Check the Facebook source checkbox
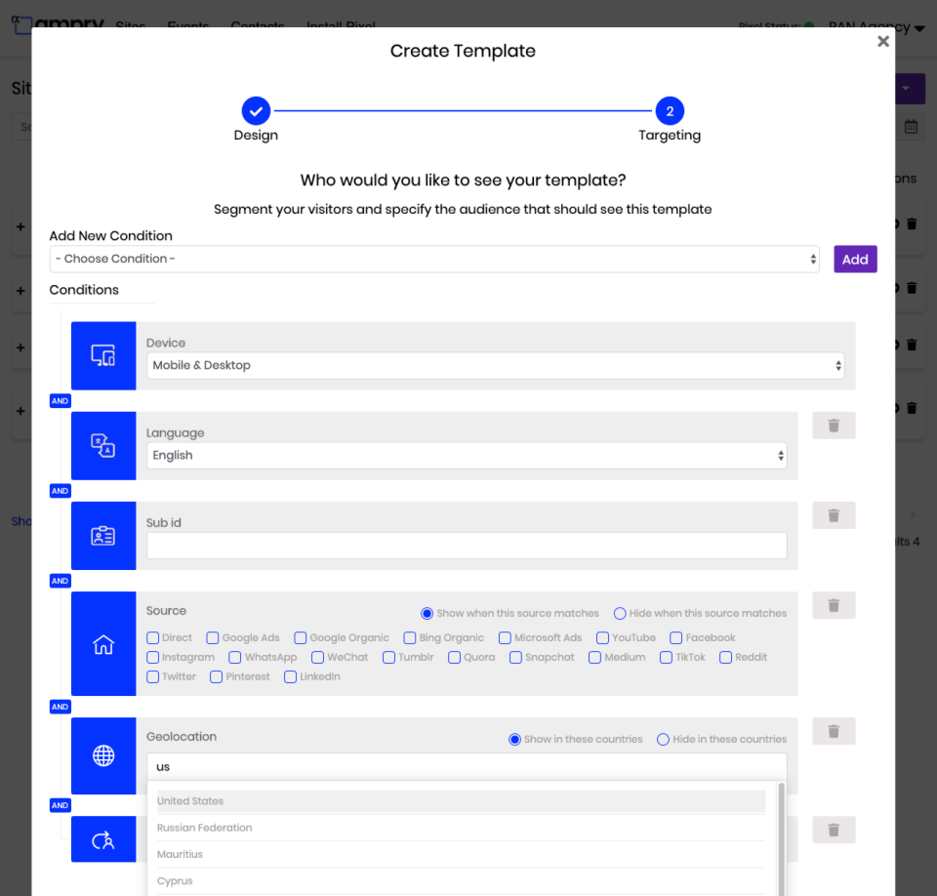Screen dimensions: 937x896 [676, 637]
